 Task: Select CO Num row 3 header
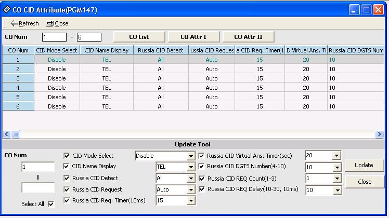[19, 78]
